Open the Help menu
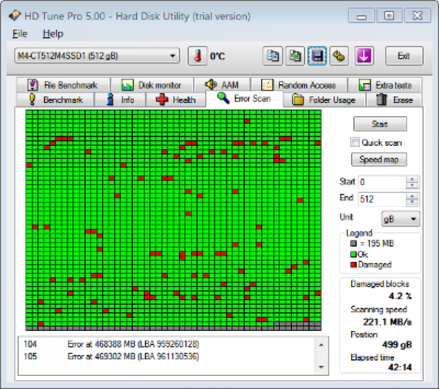Viewport: 439px width, 389px height. (x=52, y=34)
